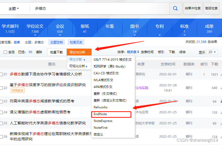Screen dimensions: 222x145
Task: Check the 全选 select-all checkbox
Action: tap(6, 52)
